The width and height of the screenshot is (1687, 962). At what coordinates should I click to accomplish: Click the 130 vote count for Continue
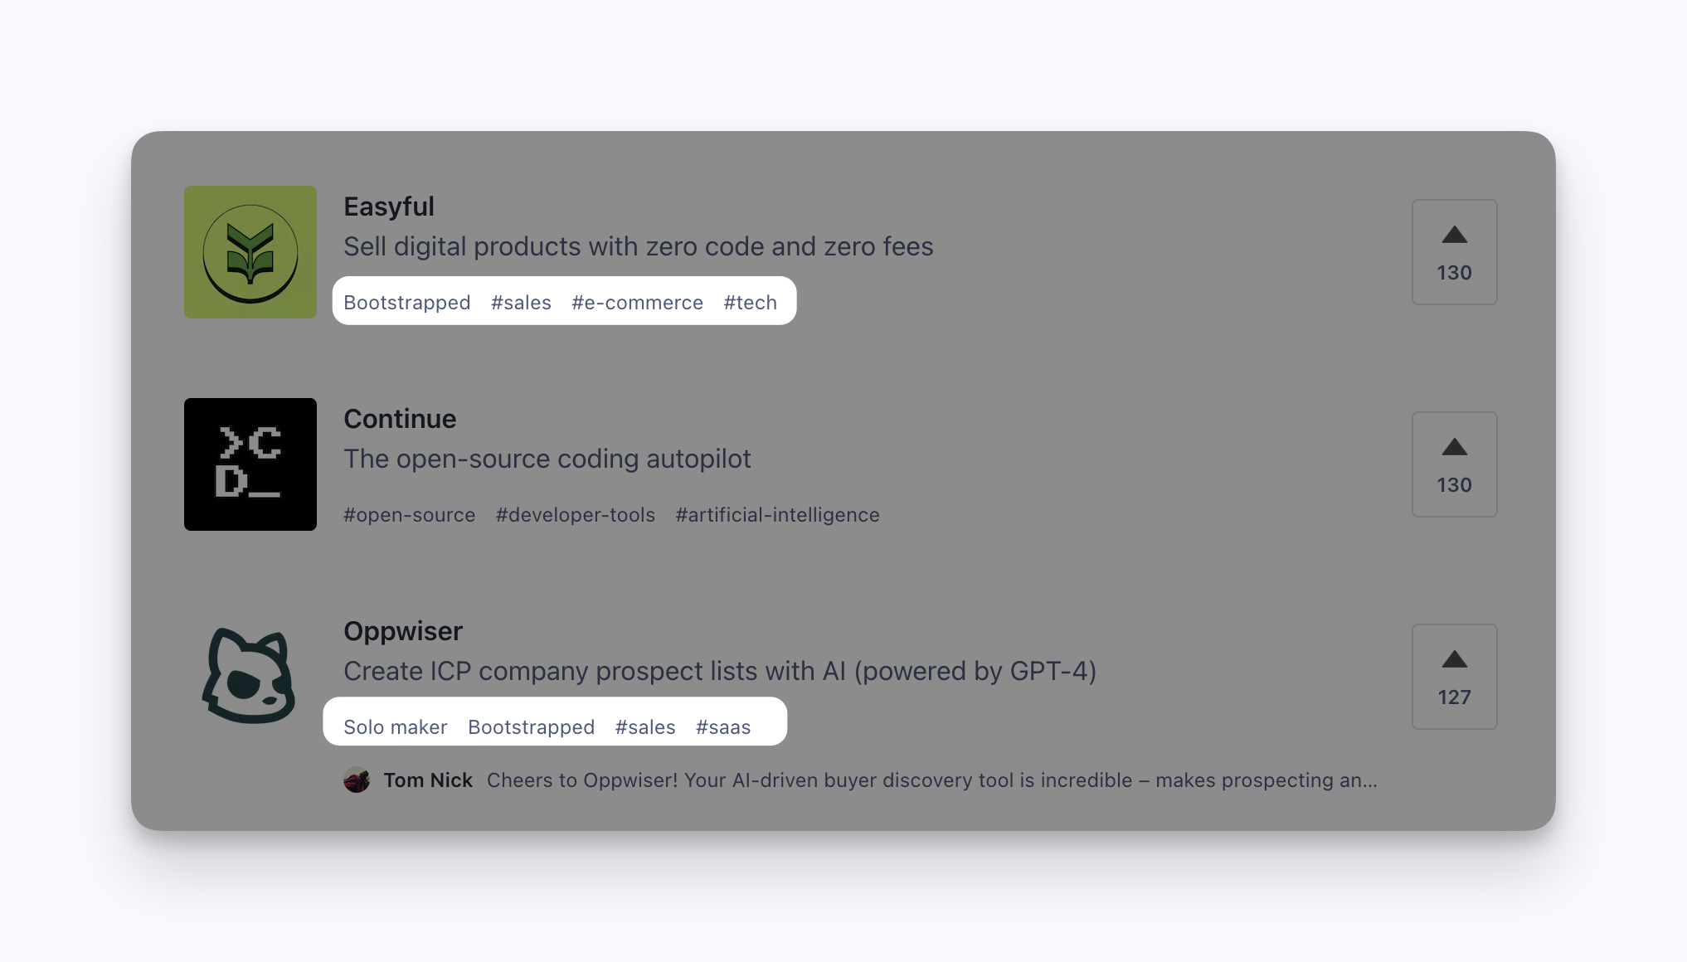point(1454,485)
